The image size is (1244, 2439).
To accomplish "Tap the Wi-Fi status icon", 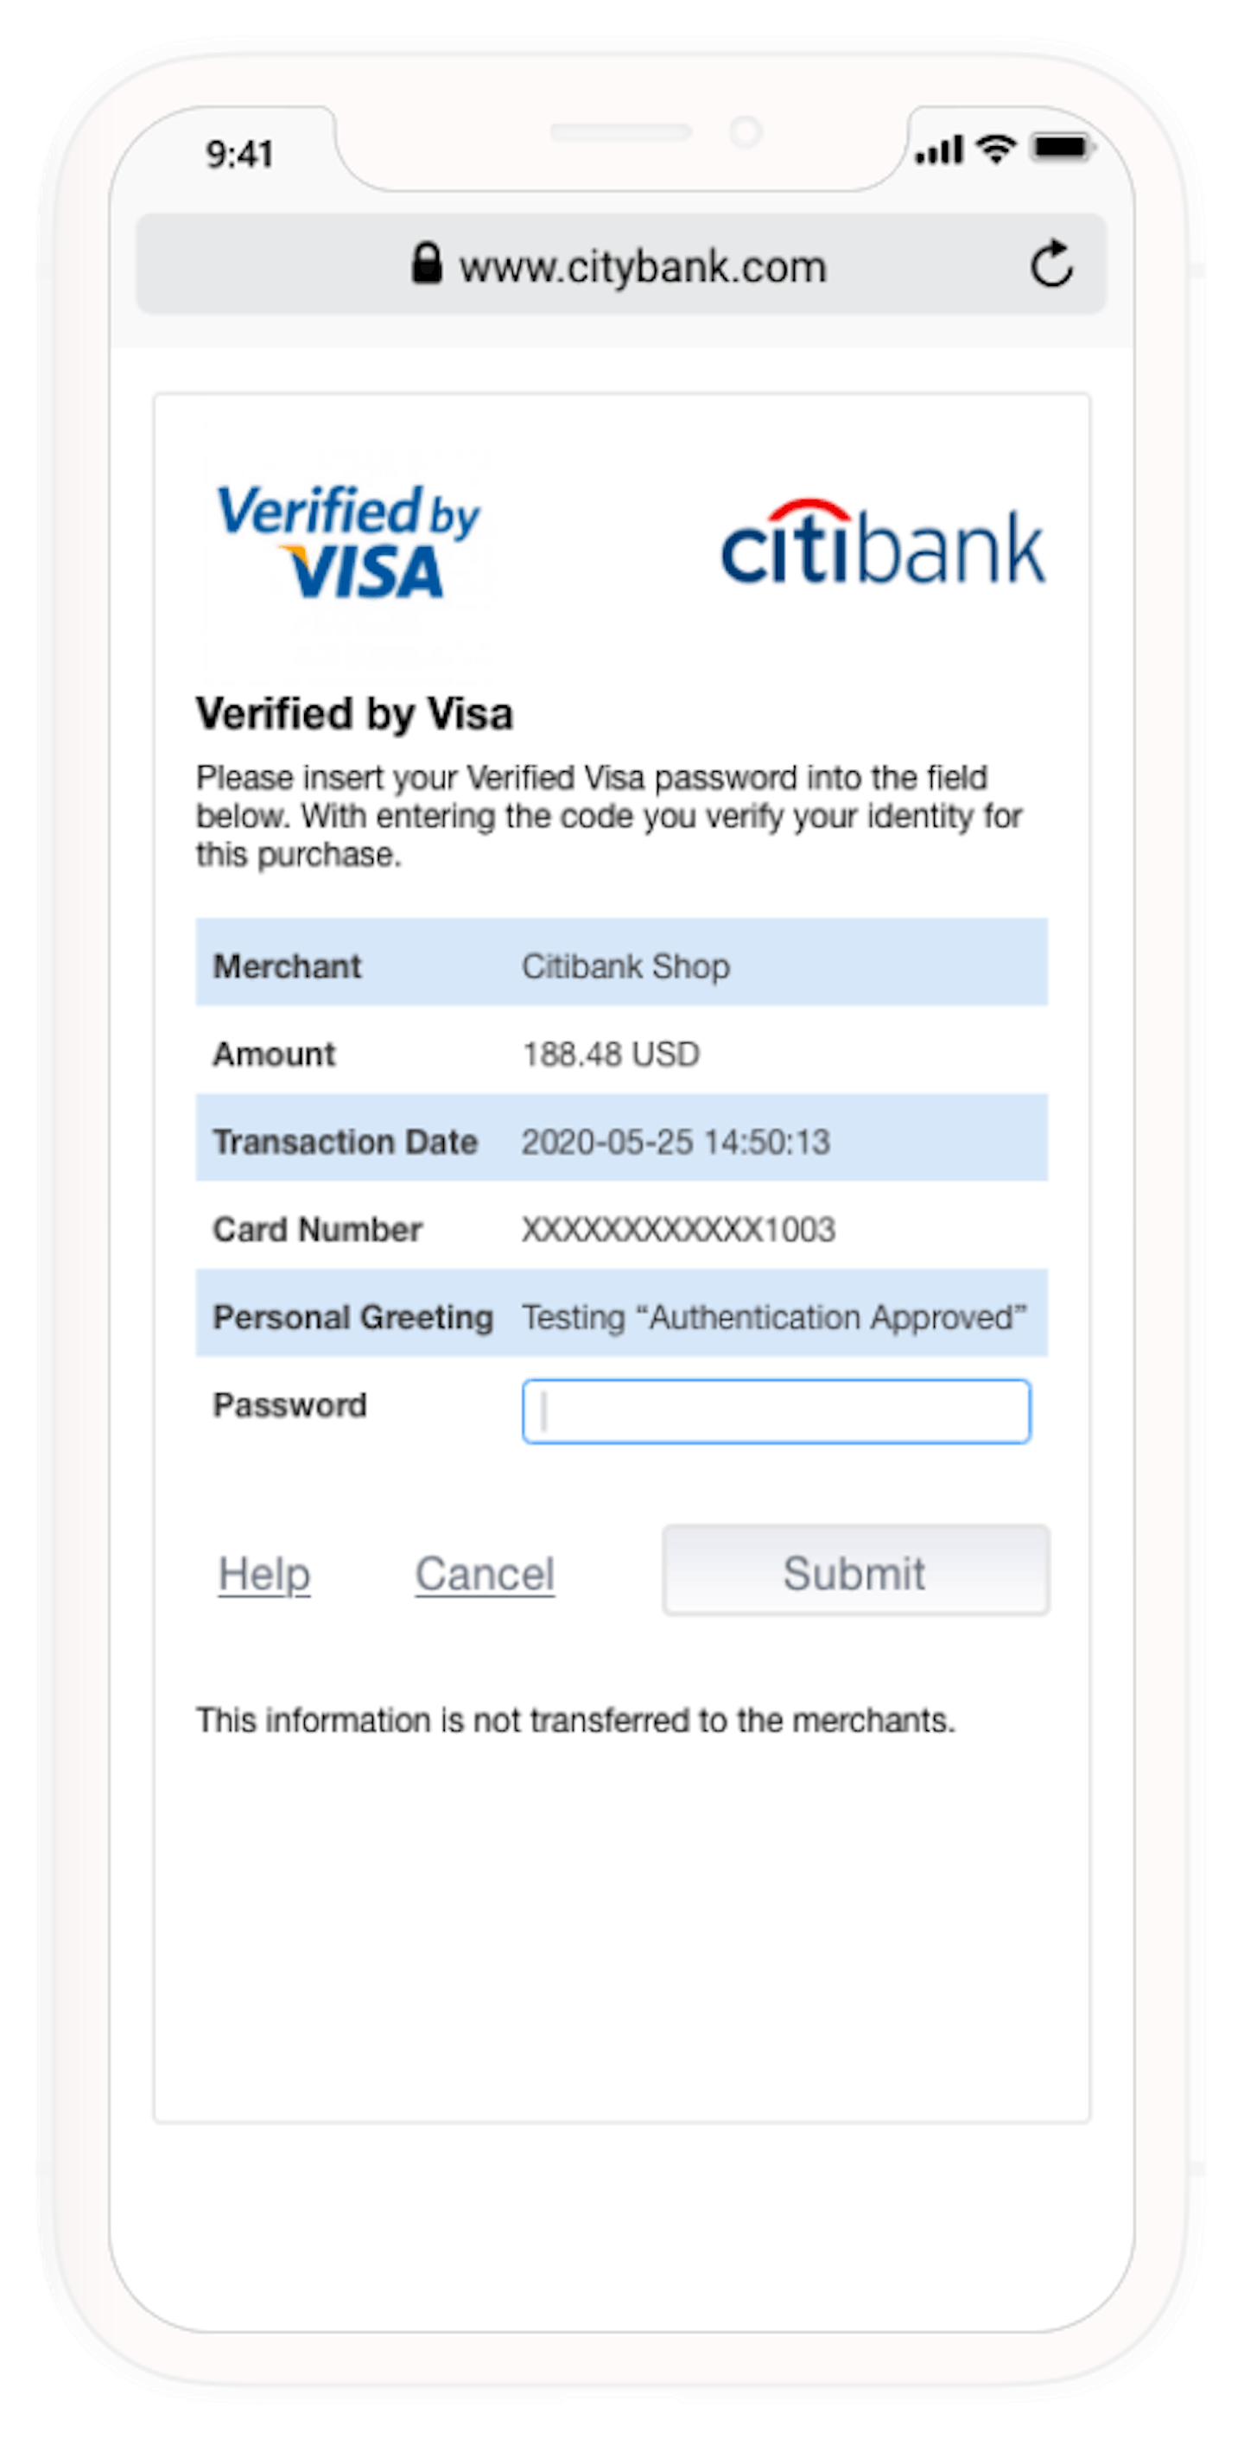I will tap(995, 149).
